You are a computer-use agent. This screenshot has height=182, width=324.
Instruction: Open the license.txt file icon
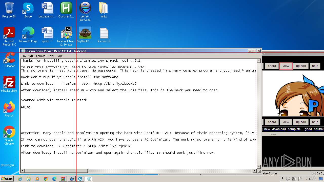(104, 35)
